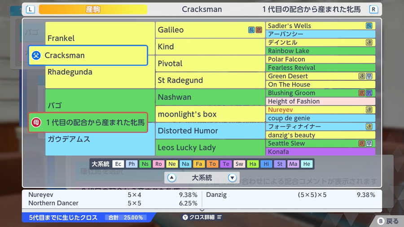Click the He lineage color swatch
The width and height of the screenshot is (404, 227).
coord(307,164)
